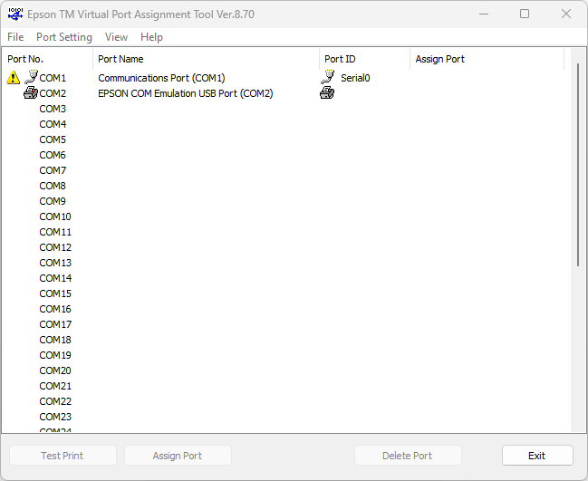Click the serial connector icon next to COM1

(x=31, y=77)
